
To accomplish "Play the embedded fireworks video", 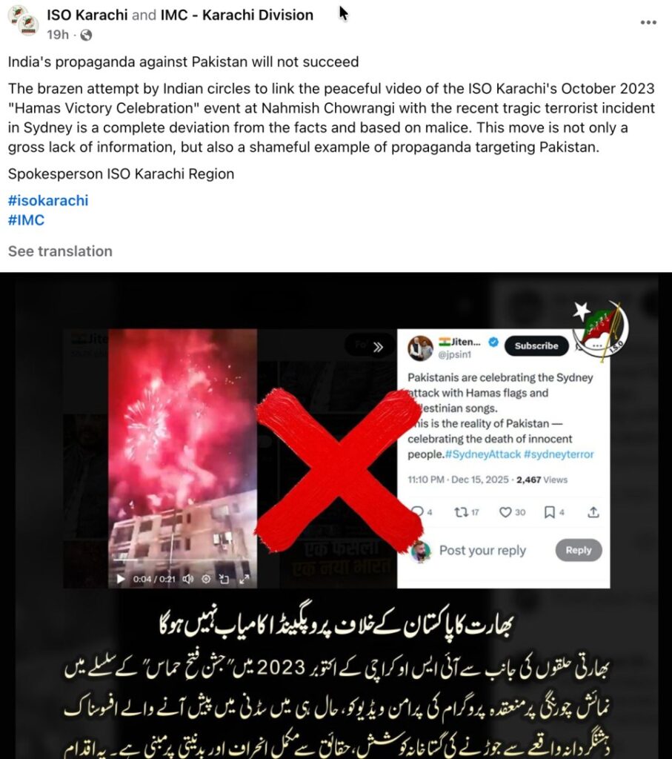I will (121, 579).
